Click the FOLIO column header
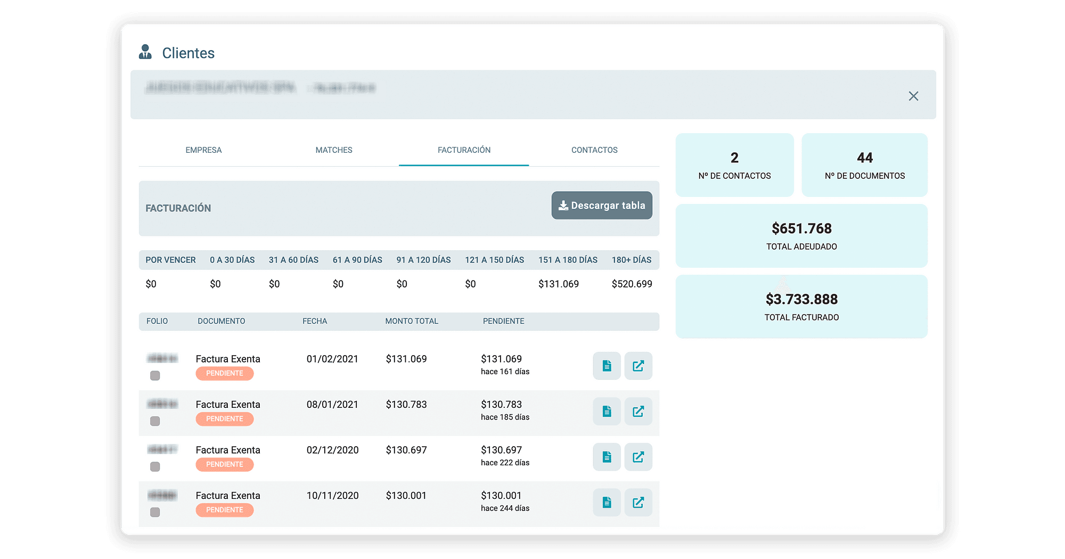1065x559 pixels. (157, 321)
